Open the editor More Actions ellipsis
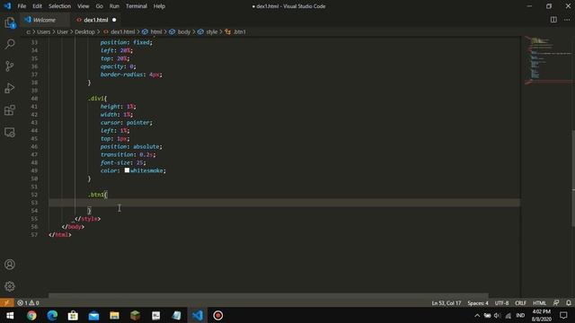575x323 pixels. point(567,20)
